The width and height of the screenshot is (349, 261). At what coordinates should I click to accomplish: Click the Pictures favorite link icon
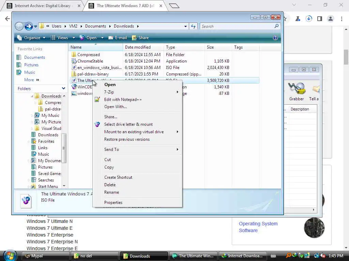19,65
